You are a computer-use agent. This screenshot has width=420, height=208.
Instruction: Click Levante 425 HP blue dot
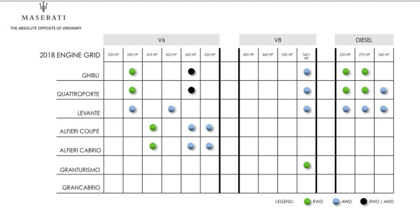click(x=172, y=109)
